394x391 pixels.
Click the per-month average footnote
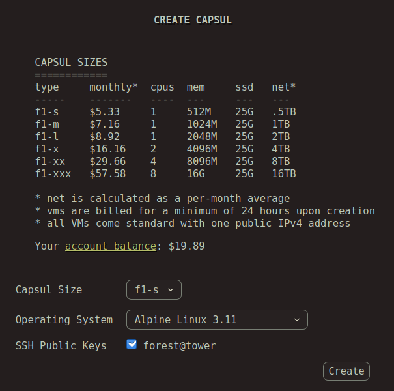point(162,198)
